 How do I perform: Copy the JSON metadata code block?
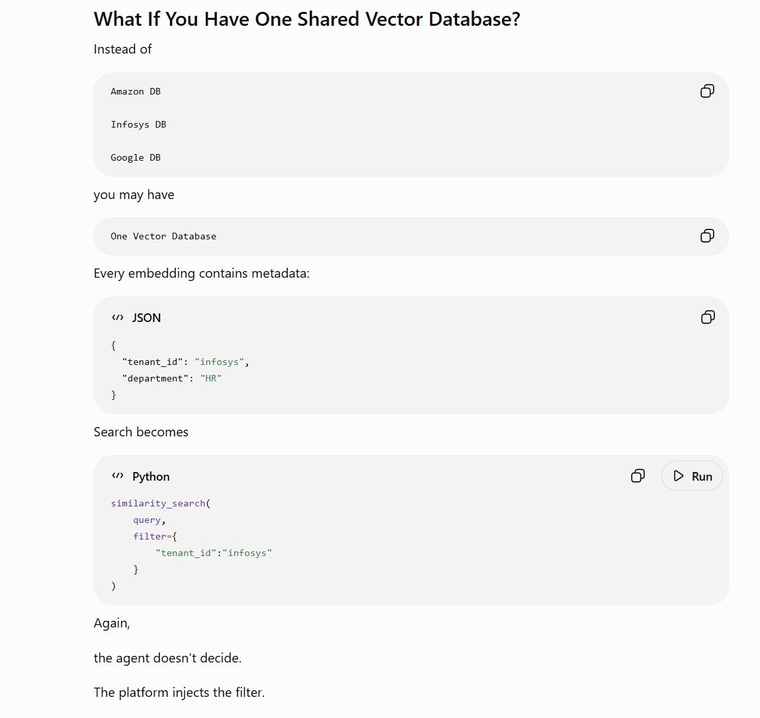pyautogui.click(x=708, y=317)
